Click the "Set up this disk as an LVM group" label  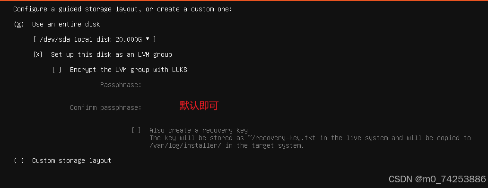click(112, 54)
